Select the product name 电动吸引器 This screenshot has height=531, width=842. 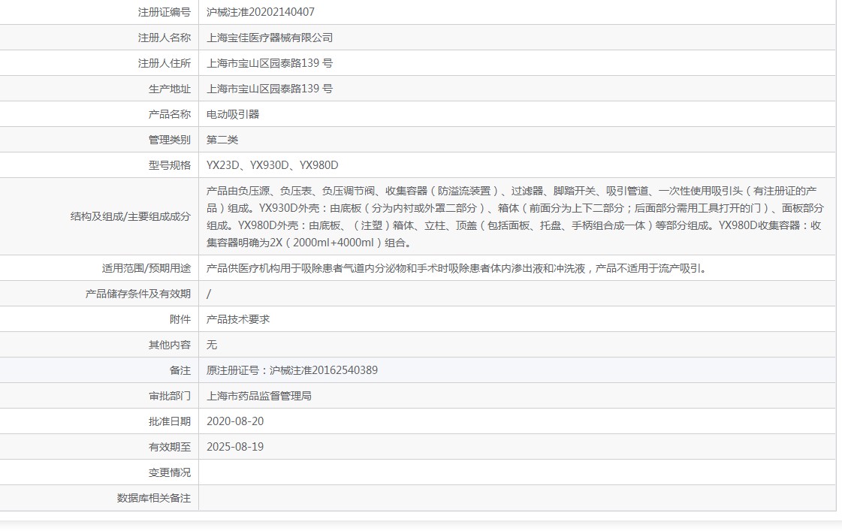tap(233, 114)
